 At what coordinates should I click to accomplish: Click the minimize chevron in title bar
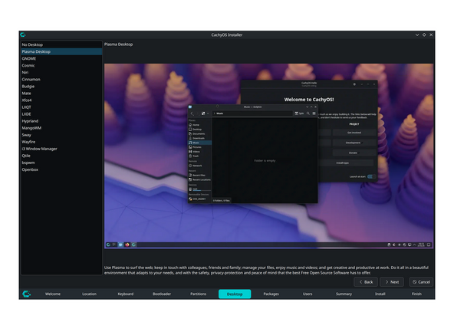[417, 34]
